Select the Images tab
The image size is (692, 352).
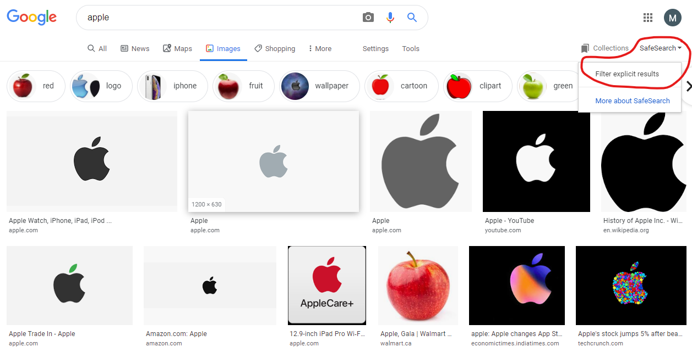pos(223,48)
